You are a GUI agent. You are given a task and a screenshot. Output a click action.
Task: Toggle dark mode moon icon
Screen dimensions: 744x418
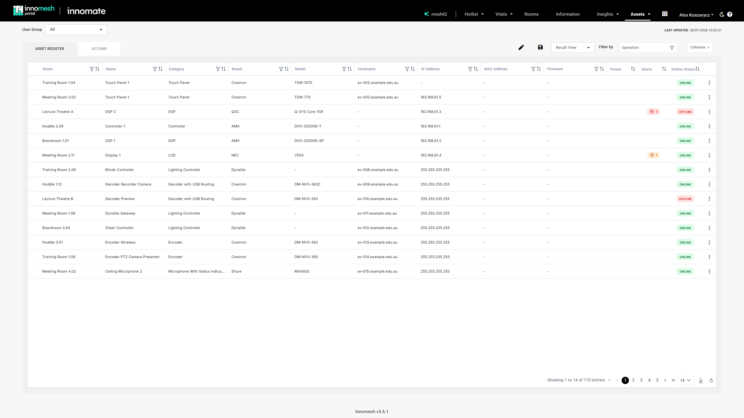(722, 15)
